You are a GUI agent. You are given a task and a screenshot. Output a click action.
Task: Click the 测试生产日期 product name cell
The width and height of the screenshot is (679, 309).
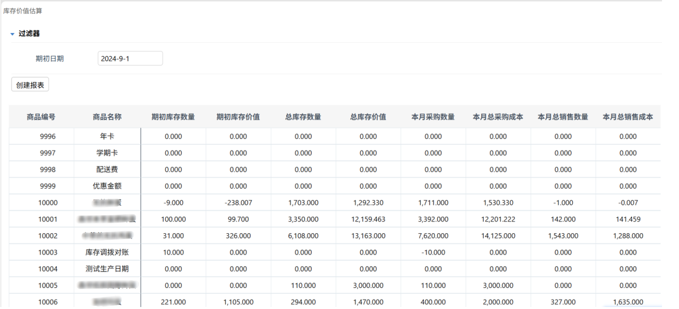pos(107,269)
